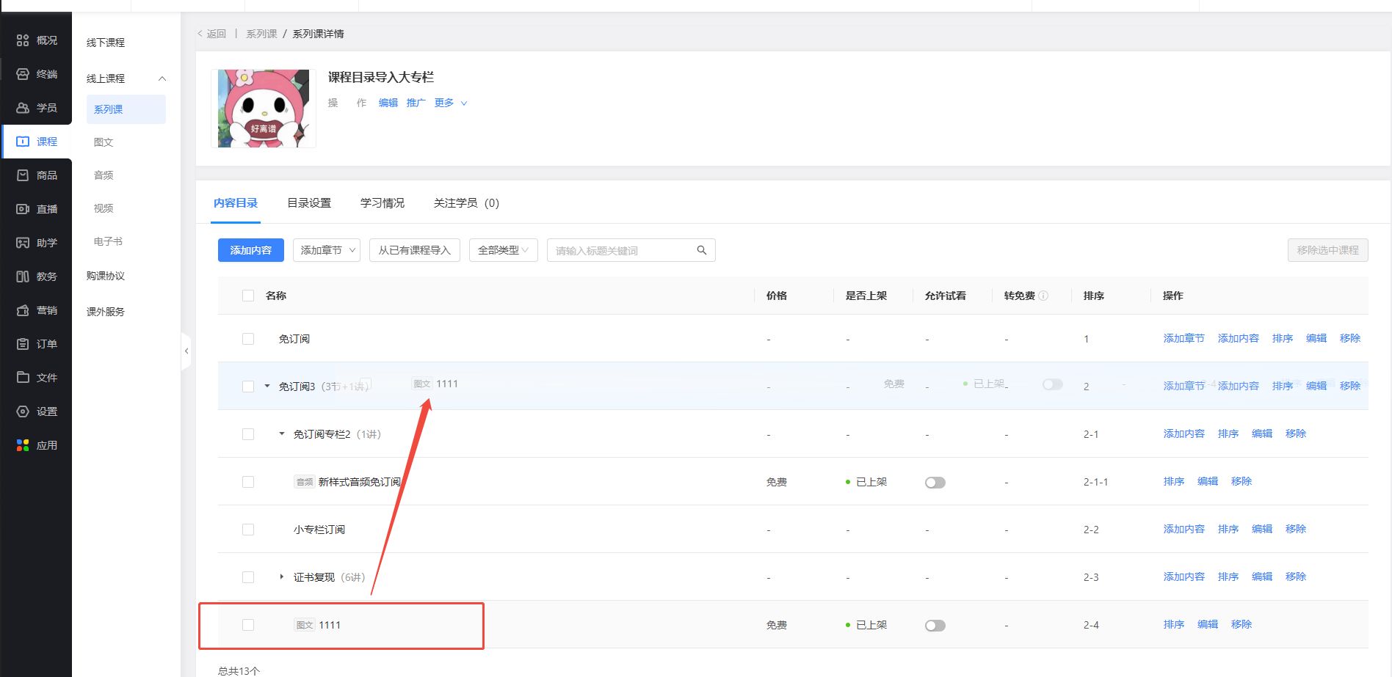Tick the checkbox for 小专栏订阅 row
This screenshot has width=1392, height=677.
click(248, 530)
